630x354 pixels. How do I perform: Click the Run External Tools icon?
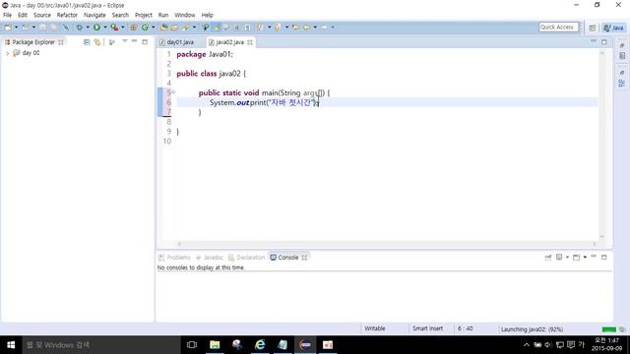click(114, 28)
